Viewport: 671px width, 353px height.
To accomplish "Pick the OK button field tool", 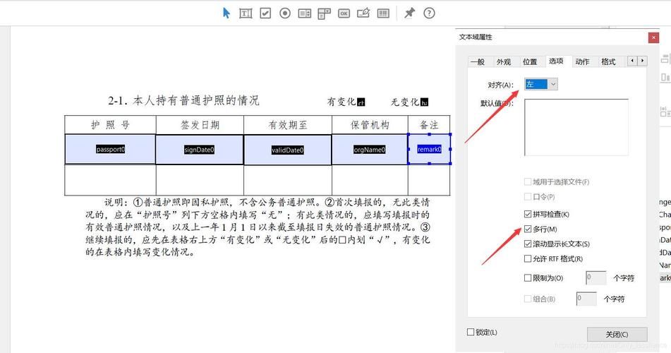I will point(344,13).
